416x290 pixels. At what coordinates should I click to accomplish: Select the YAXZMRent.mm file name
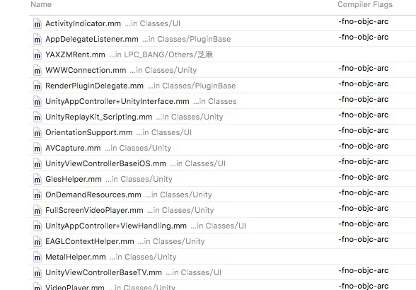pyautogui.click(x=75, y=54)
